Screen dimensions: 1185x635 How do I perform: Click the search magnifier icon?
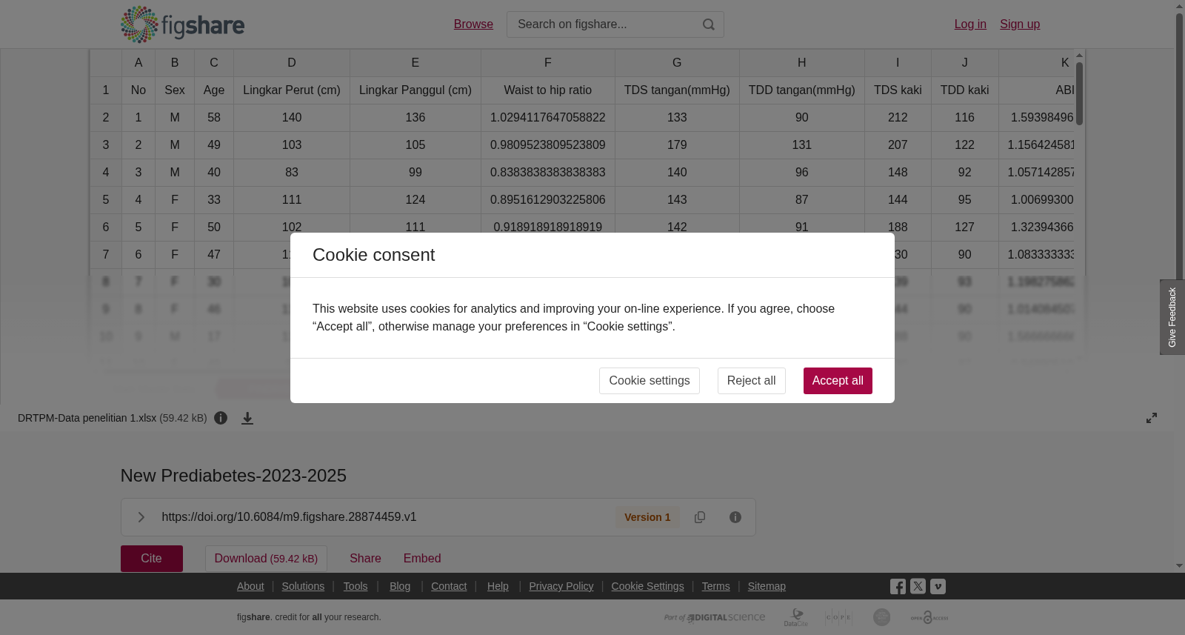click(x=709, y=24)
